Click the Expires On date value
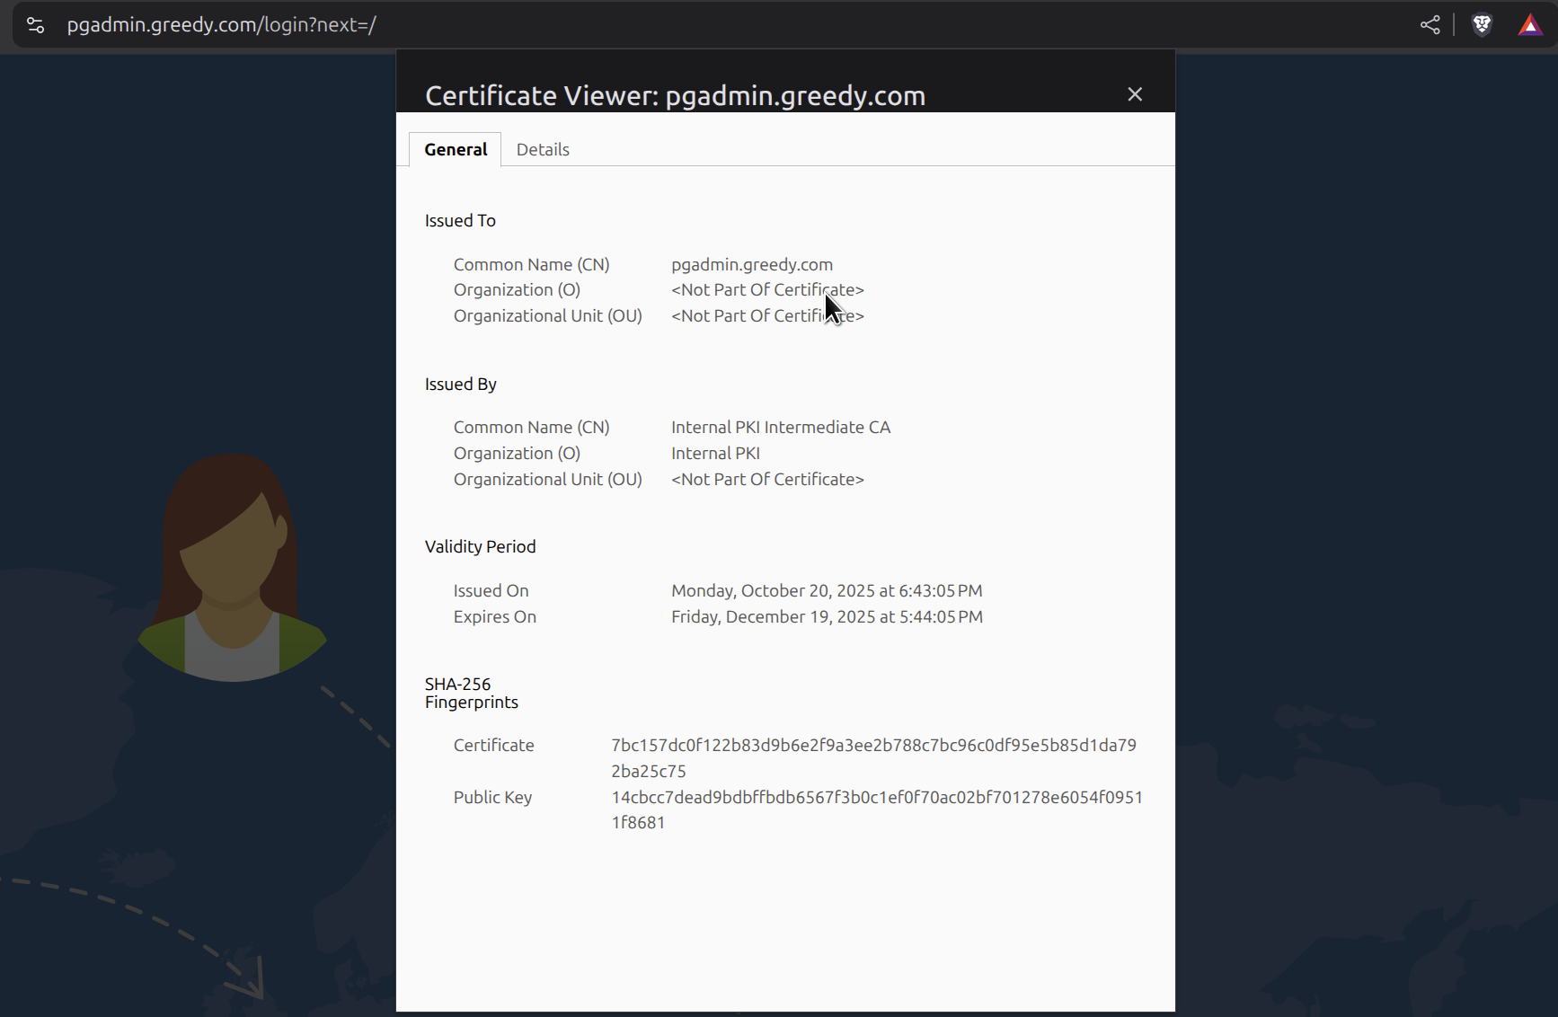Screen dimensions: 1558x1017 coord(826,616)
